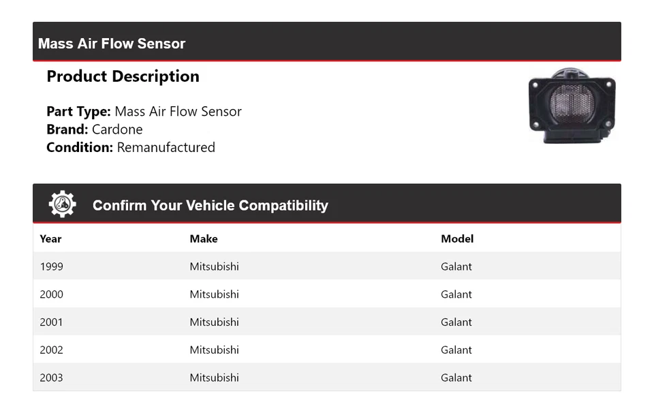Select the 2001 year cell
This screenshot has width=654, height=413.
click(51, 322)
